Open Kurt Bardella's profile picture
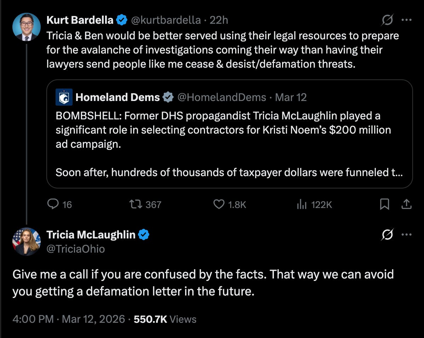This screenshot has width=424, height=338. [x=27, y=27]
